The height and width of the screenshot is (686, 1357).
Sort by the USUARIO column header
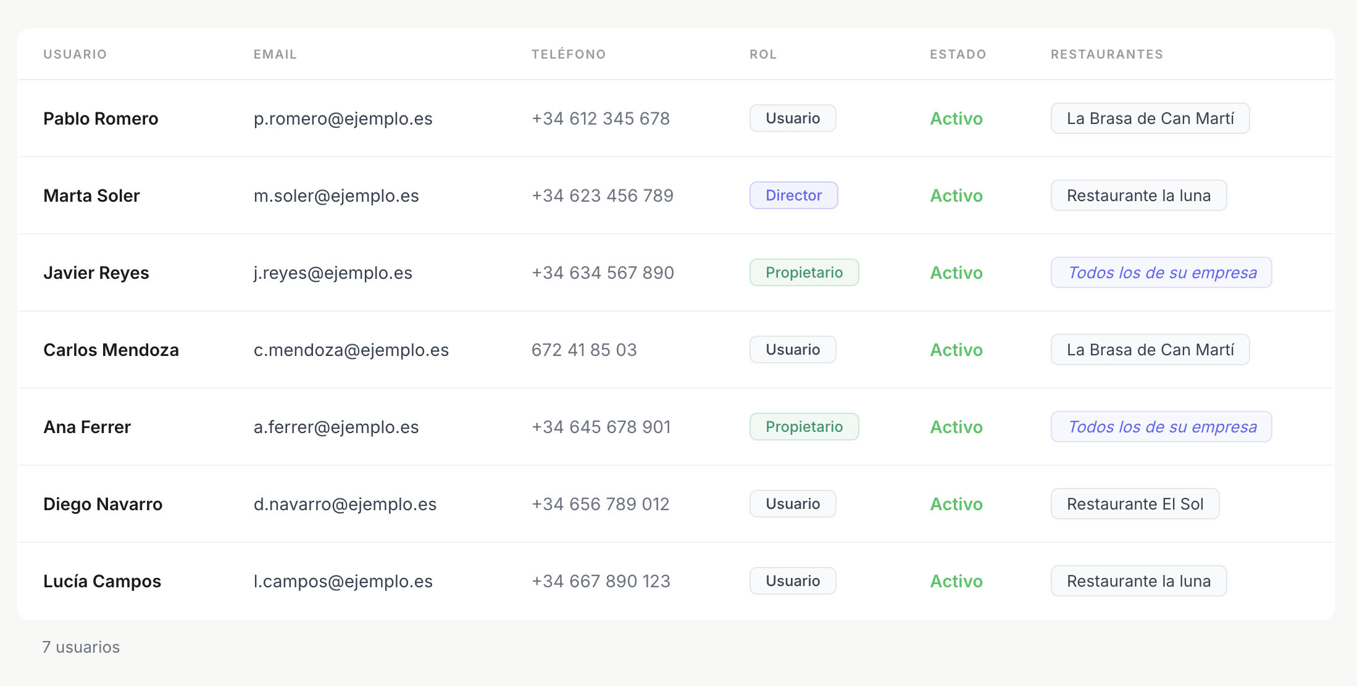(x=75, y=54)
